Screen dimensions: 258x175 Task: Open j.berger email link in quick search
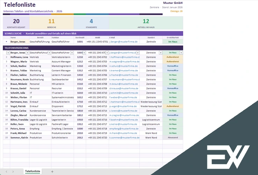coord(123,42)
